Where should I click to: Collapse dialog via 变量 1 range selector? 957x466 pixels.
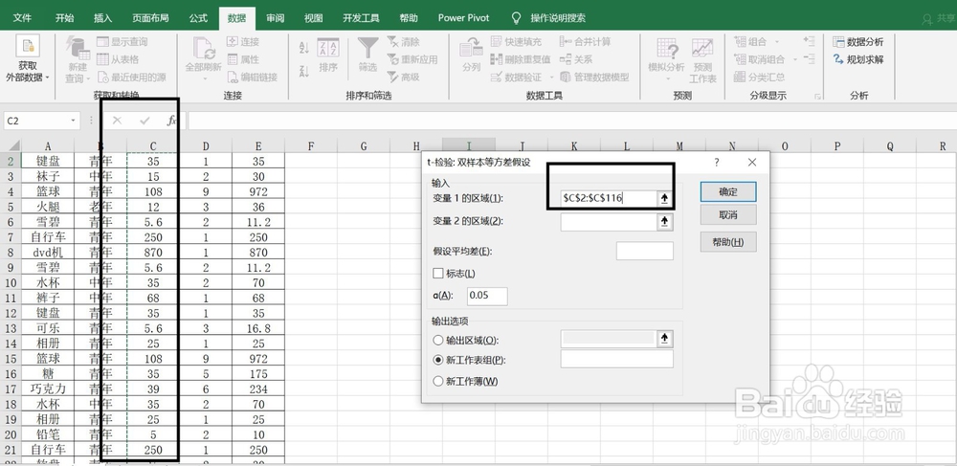[x=665, y=198]
